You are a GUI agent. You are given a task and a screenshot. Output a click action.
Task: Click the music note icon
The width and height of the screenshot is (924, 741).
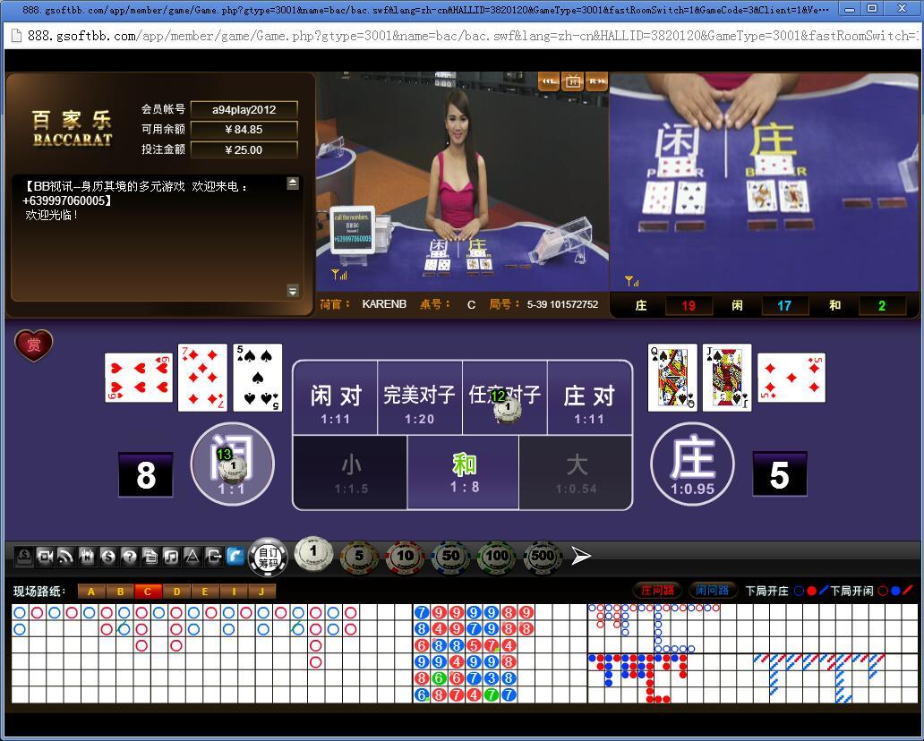(171, 557)
